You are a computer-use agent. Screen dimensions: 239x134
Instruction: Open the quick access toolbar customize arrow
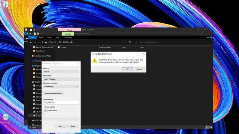pyautogui.click(x=41, y=33)
